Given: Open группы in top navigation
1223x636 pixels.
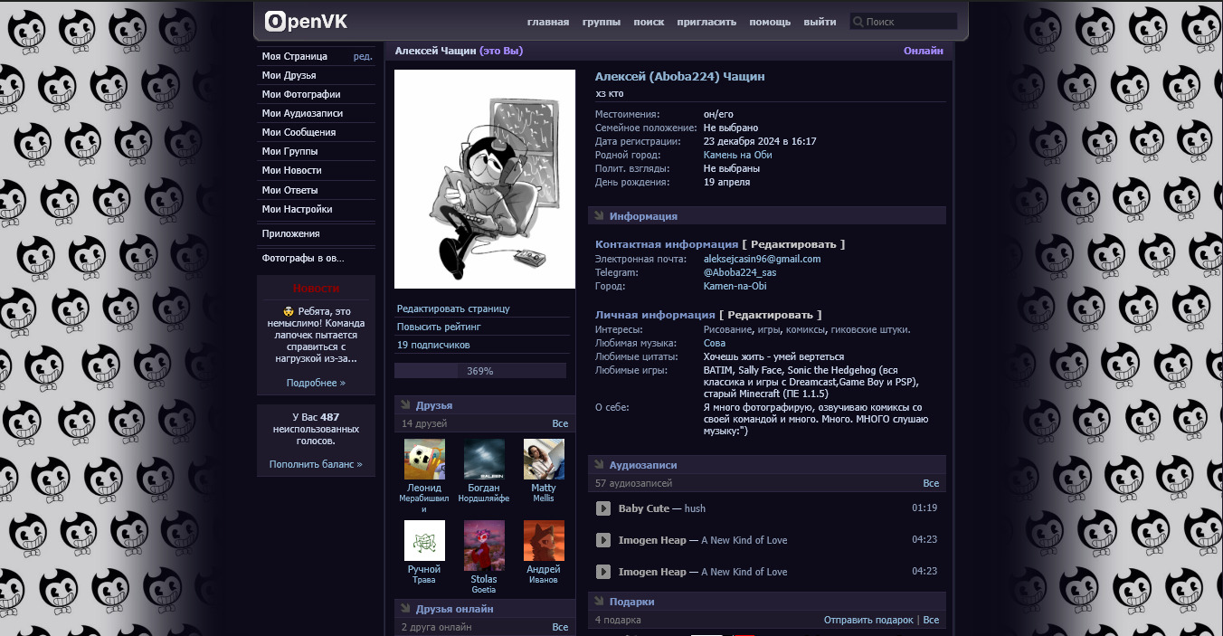Looking at the screenshot, I should click(x=602, y=22).
